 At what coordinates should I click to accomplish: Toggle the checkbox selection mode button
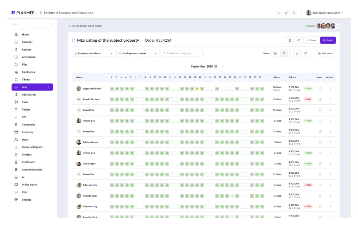coord(297,53)
